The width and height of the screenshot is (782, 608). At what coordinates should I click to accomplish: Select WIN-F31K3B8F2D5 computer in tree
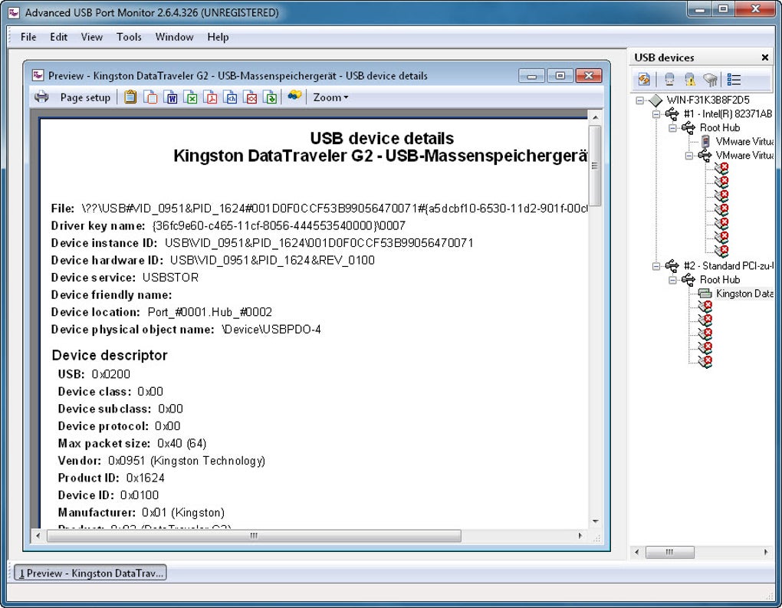708,100
